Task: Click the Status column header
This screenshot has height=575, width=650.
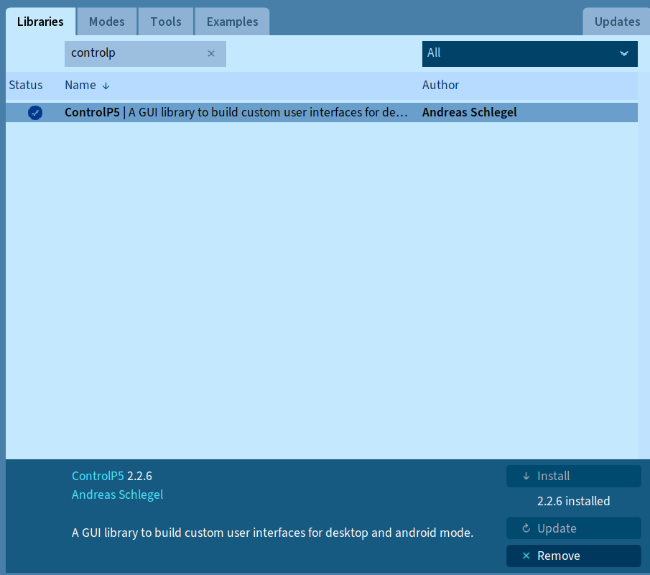Action: pos(26,85)
